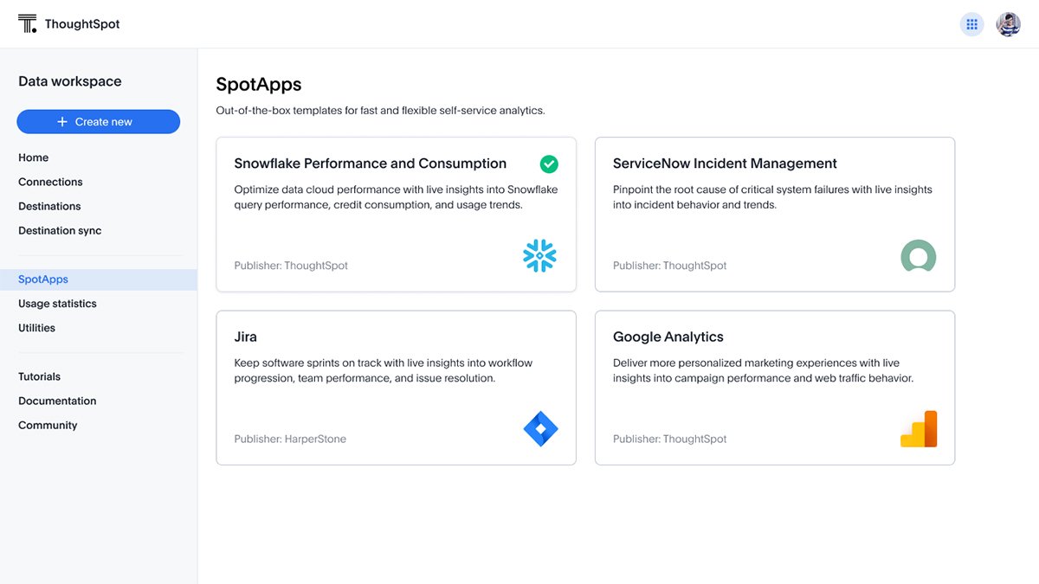Open the apps grid icon in the top bar
The width and height of the screenshot is (1039, 584).
(971, 23)
